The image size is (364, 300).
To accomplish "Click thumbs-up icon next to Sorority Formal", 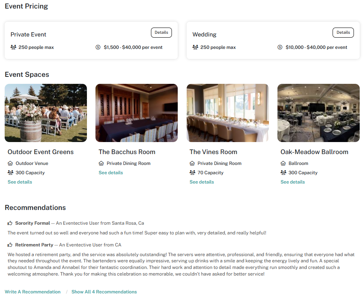I will coord(10,223).
